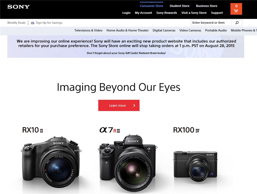
Task: Open Video Cameras menu
Action: (190, 30)
